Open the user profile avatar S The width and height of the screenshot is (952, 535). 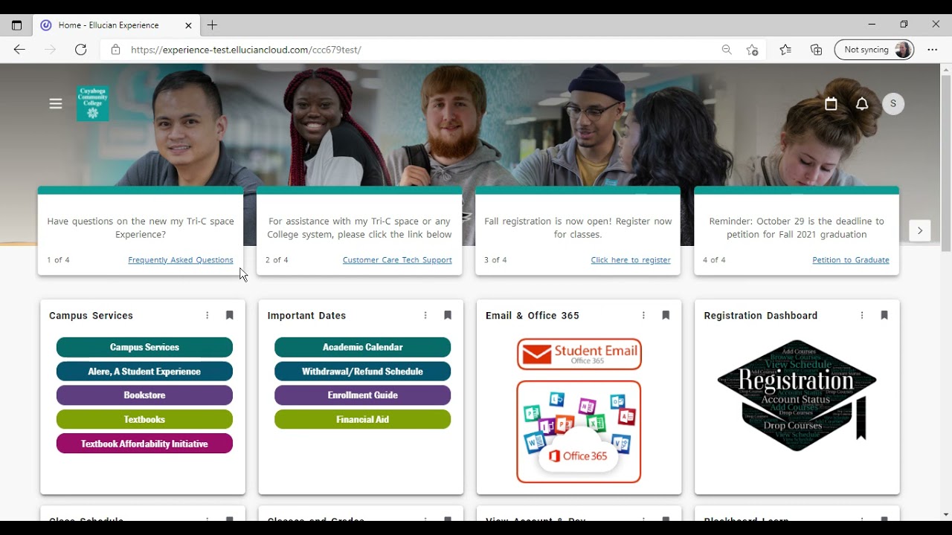point(893,104)
